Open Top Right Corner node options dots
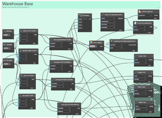This screenshot has width=162, height=118. [x=34, y=108]
